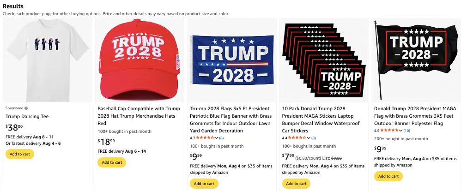Open the blue Trump 2028 flag image
Screen dimensions: 473x191
click(x=232, y=60)
